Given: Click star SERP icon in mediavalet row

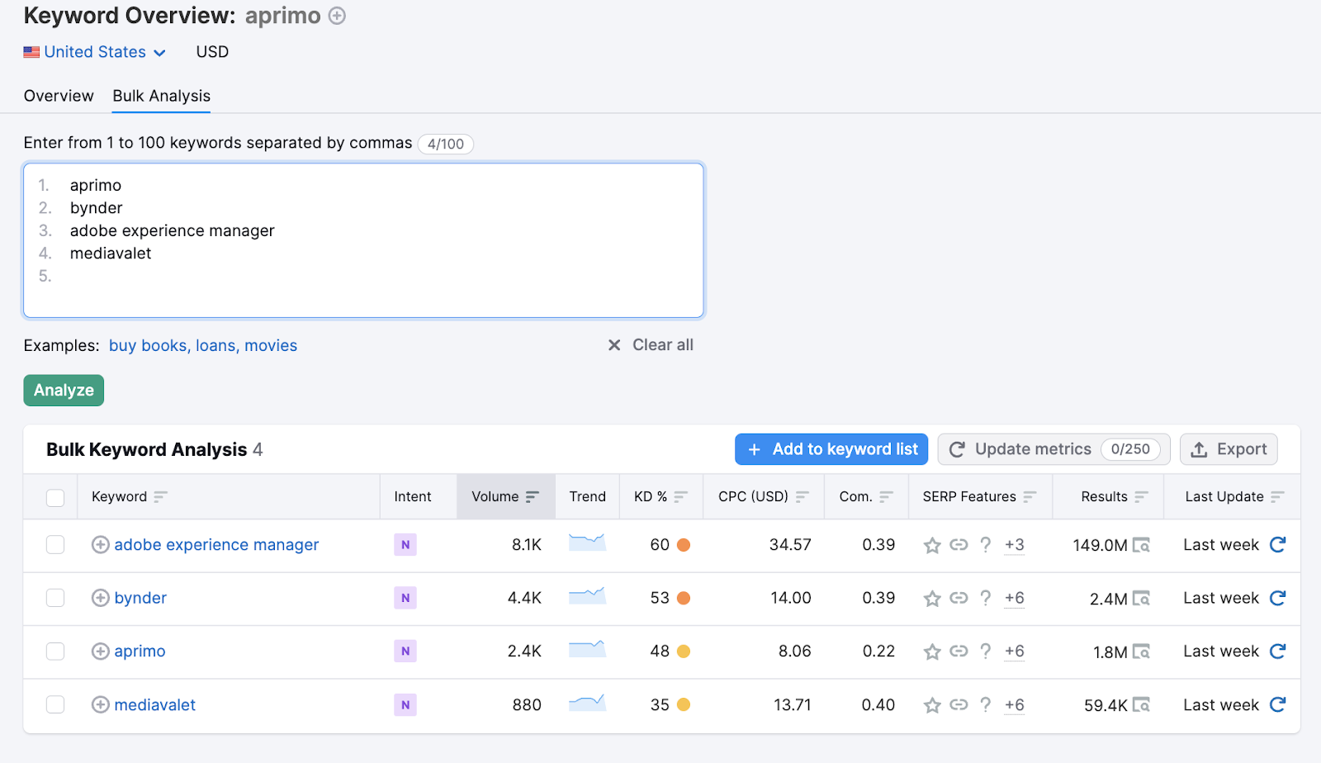Looking at the screenshot, I should click(932, 705).
